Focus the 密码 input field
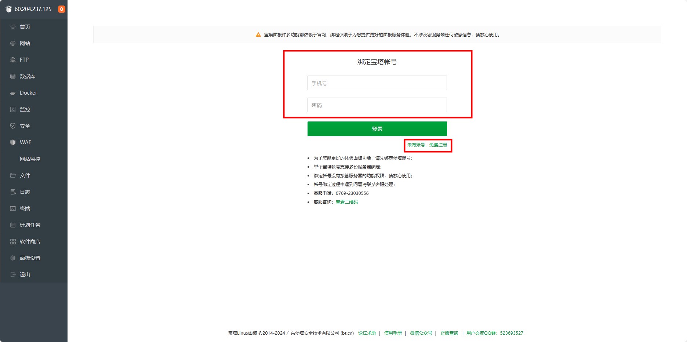687x342 pixels. [377, 105]
